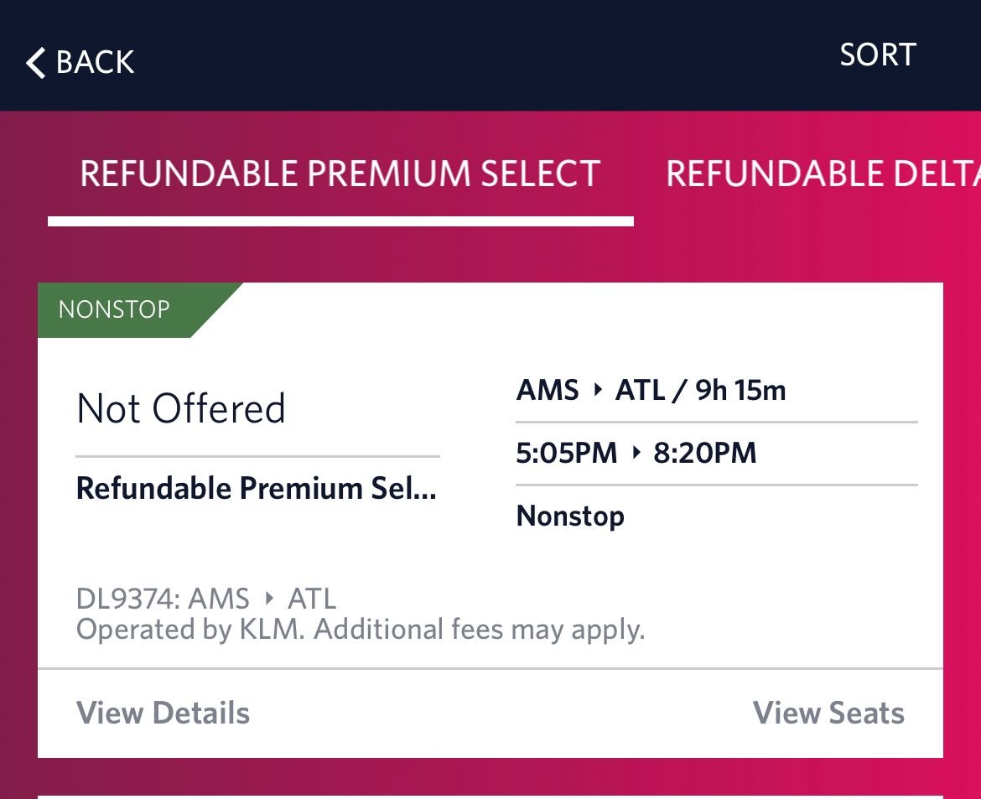
Task: Tap the truncated Refundable Premium Sel... fare label
Action: point(256,489)
